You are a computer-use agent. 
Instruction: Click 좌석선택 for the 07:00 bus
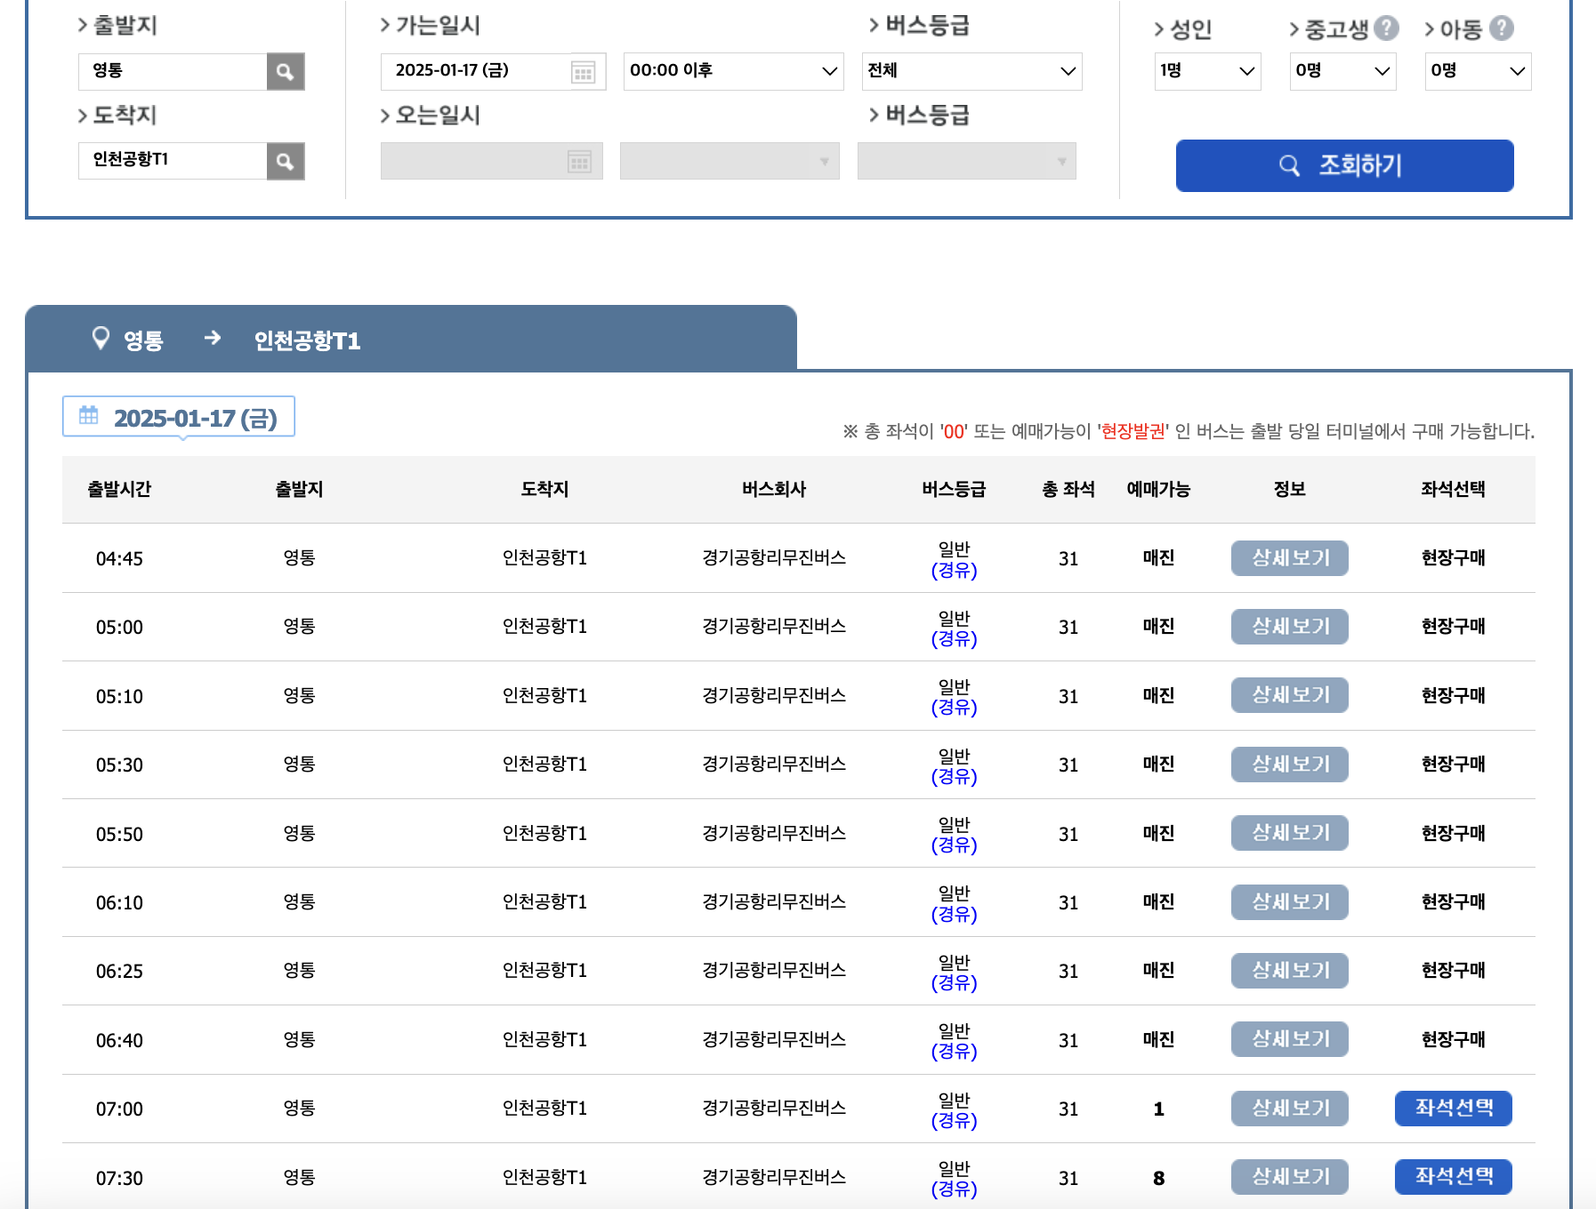tap(1453, 1109)
